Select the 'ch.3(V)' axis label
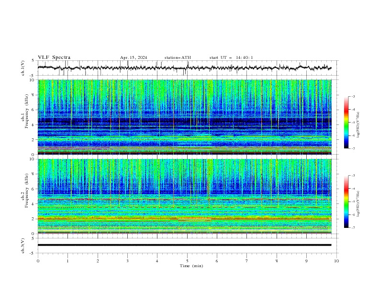 pyautogui.click(x=23, y=246)
